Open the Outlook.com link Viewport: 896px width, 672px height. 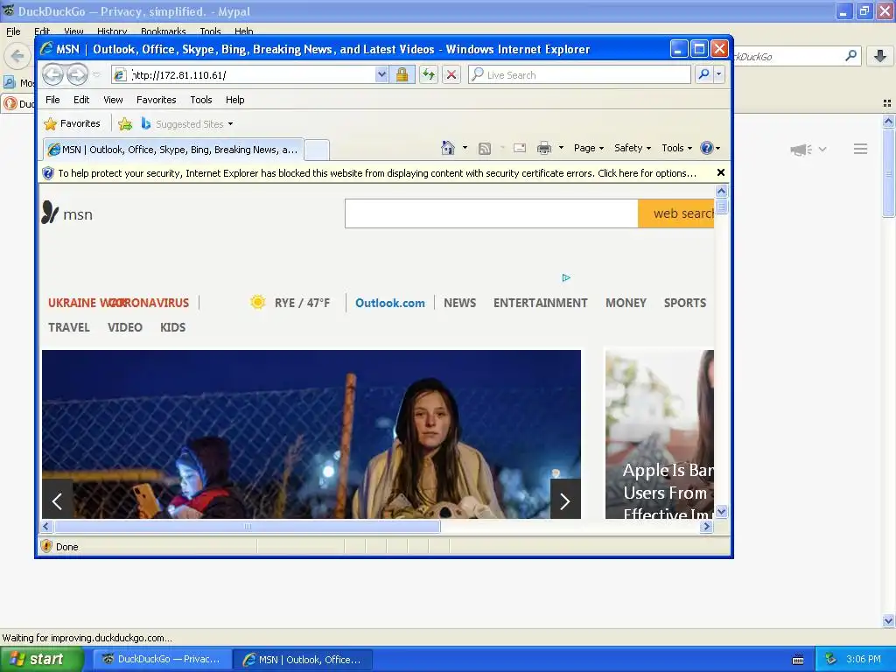click(x=390, y=303)
